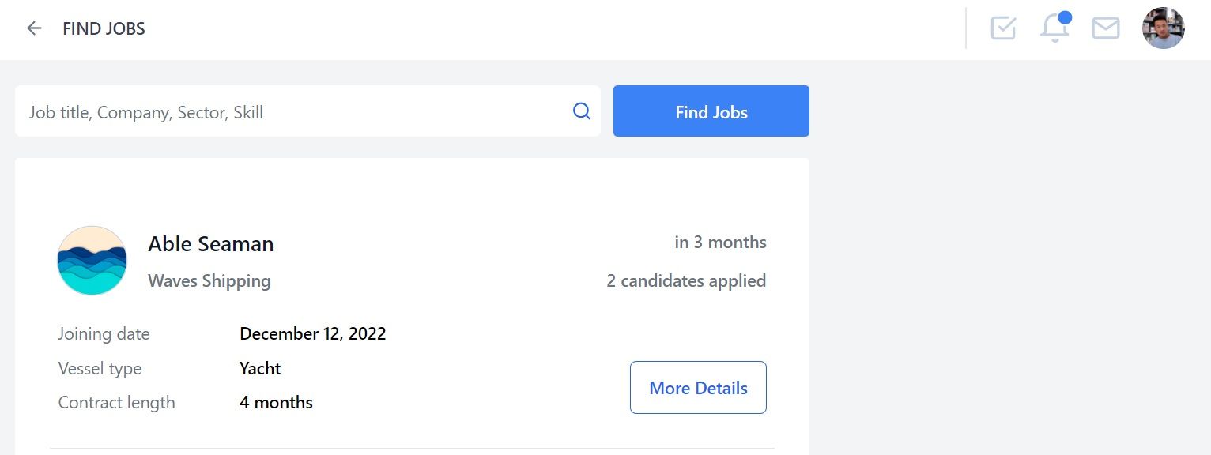Select the Yacht vessel type value

tap(260, 368)
